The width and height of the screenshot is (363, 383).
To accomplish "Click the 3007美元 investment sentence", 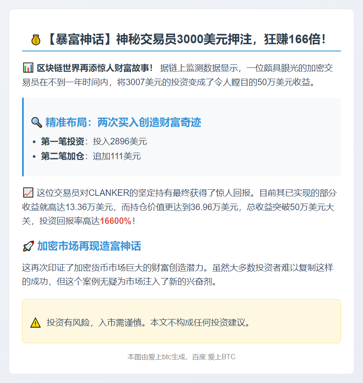I will 178,75.
